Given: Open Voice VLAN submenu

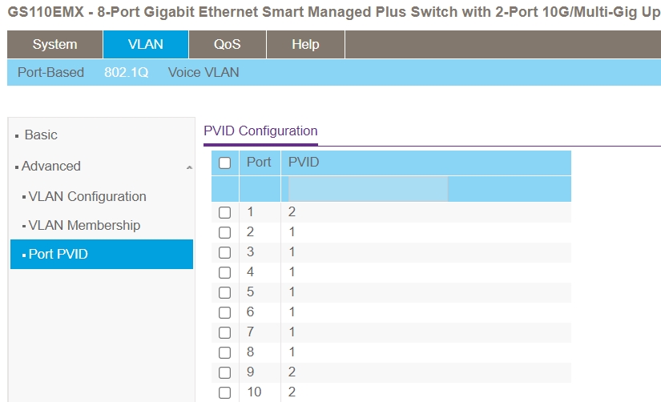Looking at the screenshot, I should [204, 72].
